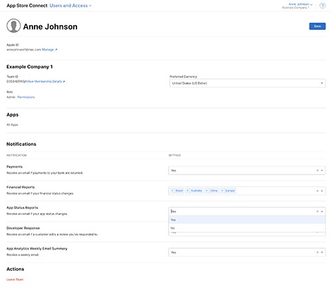Viewport: 332px width, 288px height.
Task: Open the Permissions link beside Admin
Action: [x=26, y=97]
